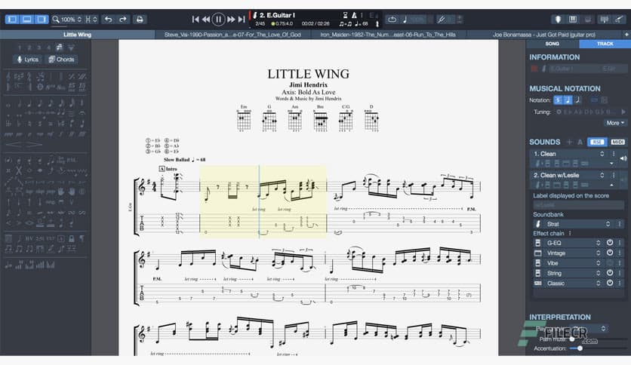The height and width of the screenshot is (365, 631).
Task: Toggle the right inspector panel button
Action: pyautogui.click(x=42, y=19)
